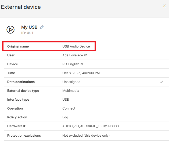Open the Protection exclusions three-dot menu
Screen dimensions: 169x142
click(x=161, y=136)
